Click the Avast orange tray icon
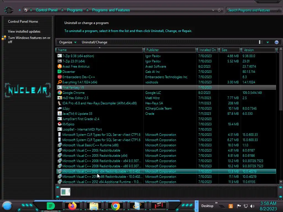The height and width of the screenshot is (212, 283). pyautogui.click(x=231, y=206)
